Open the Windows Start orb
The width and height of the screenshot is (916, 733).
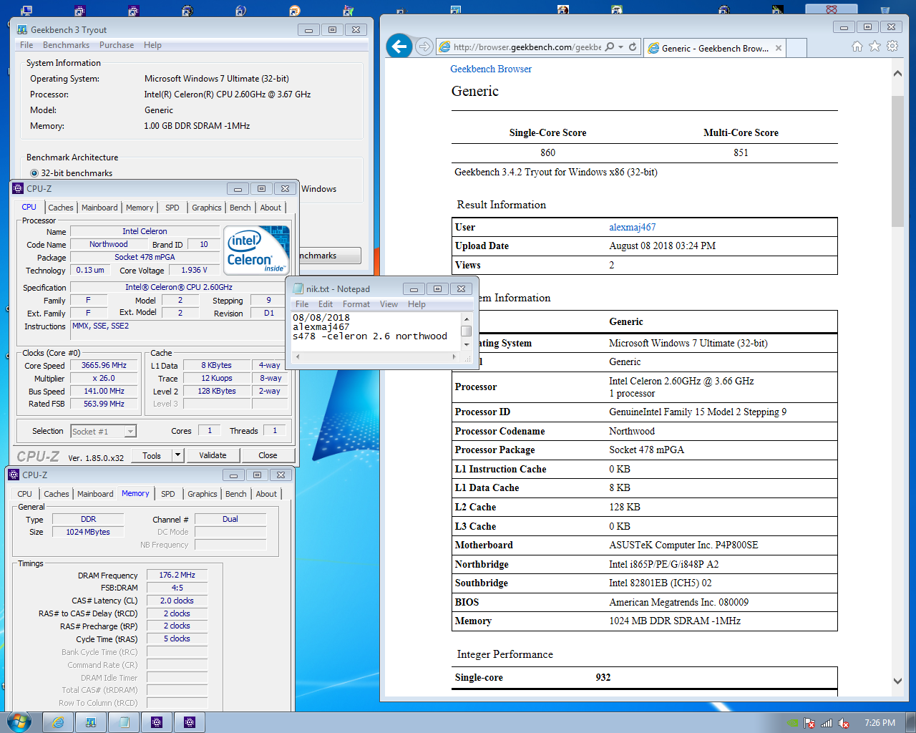(x=18, y=722)
